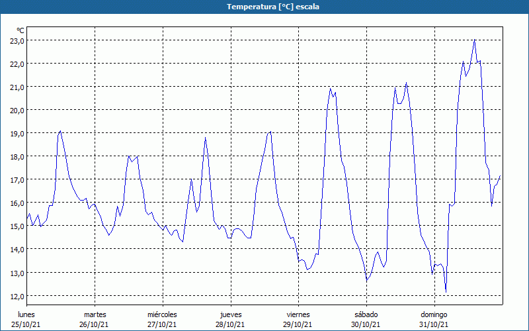Screen dimensions: 529x331
Task: Click the 21,0 y-axis value
Action: 17,87
